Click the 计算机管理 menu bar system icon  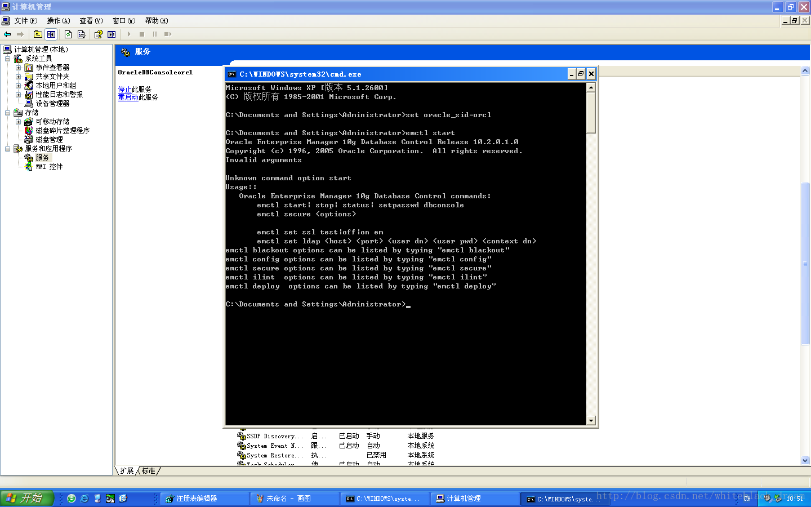pyautogui.click(x=6, y=21)
